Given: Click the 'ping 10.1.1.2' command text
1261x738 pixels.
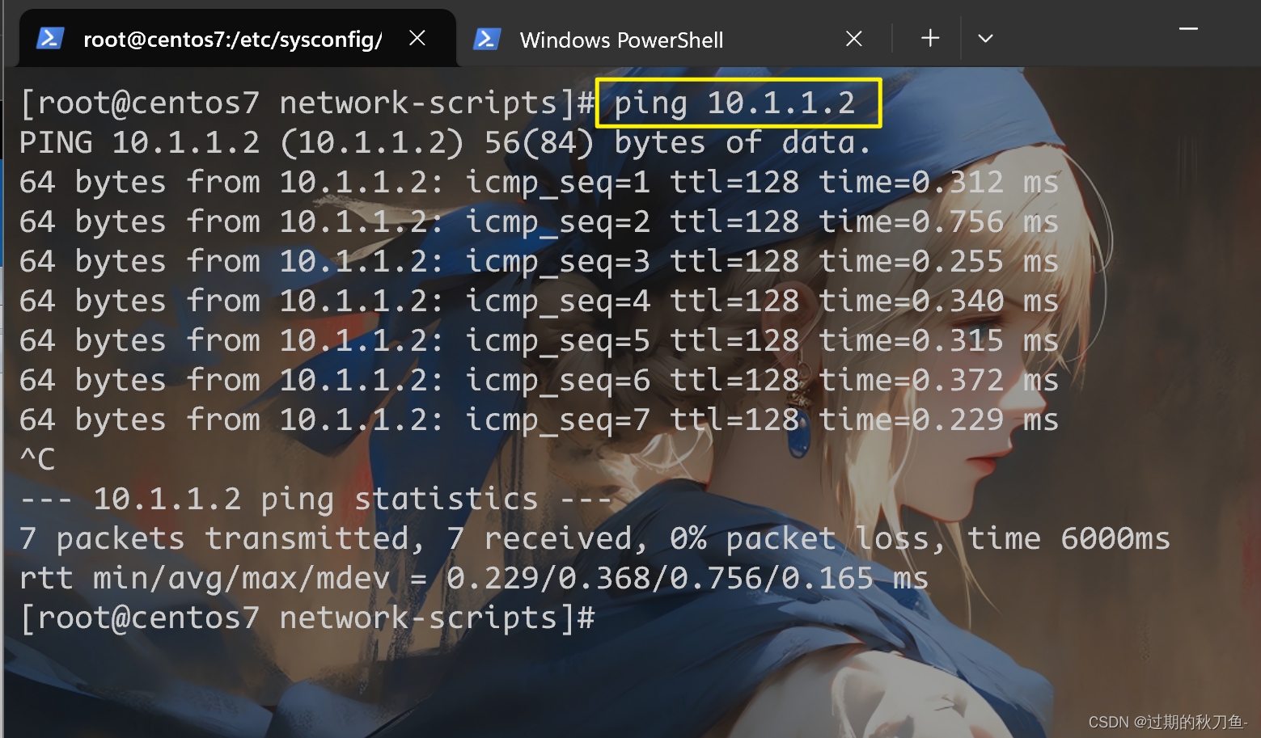Looking at the screenshot, I should [x=734, y=103].
